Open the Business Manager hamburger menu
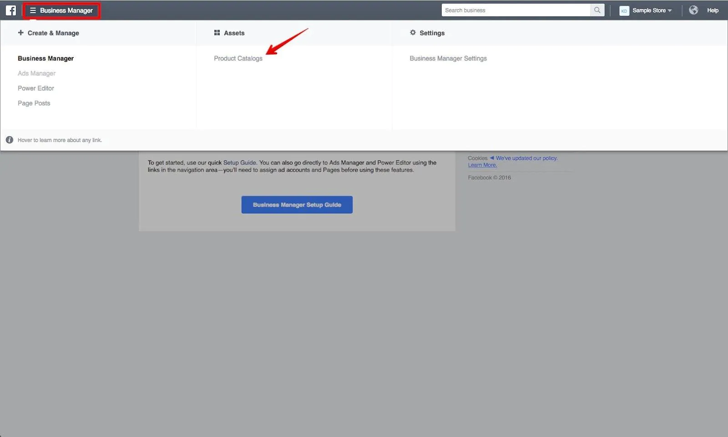Viewport: 728px width, 437px height. point(61,10)
